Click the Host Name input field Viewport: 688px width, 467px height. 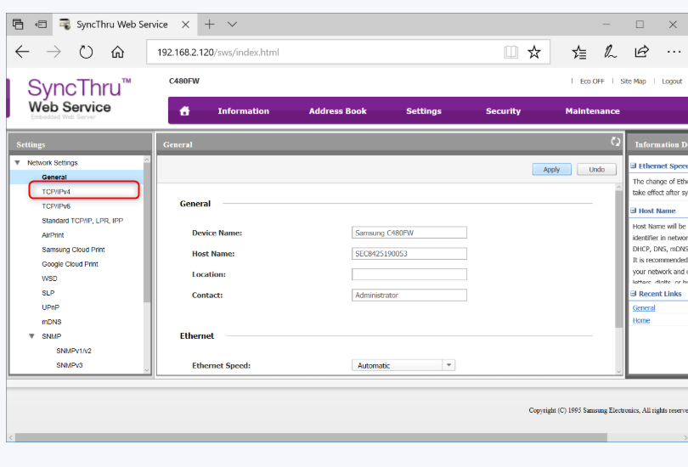pos(409,253)
